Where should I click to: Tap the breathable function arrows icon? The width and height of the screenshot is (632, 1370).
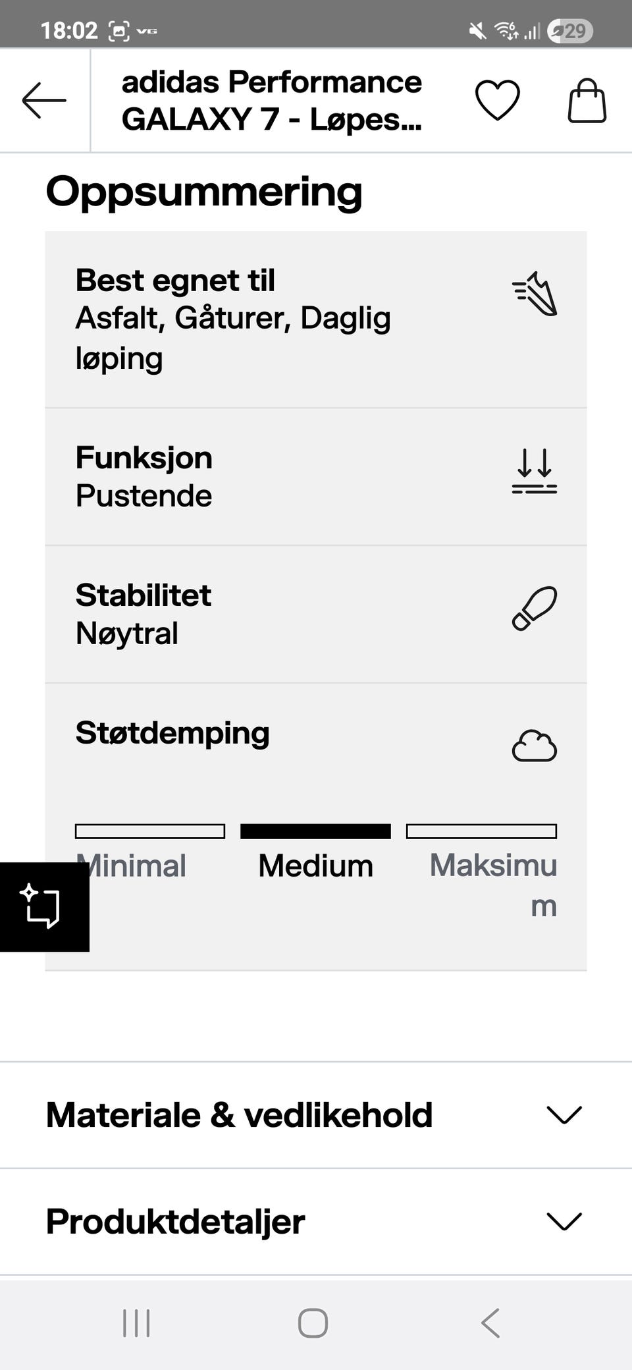tap(535, 471)
